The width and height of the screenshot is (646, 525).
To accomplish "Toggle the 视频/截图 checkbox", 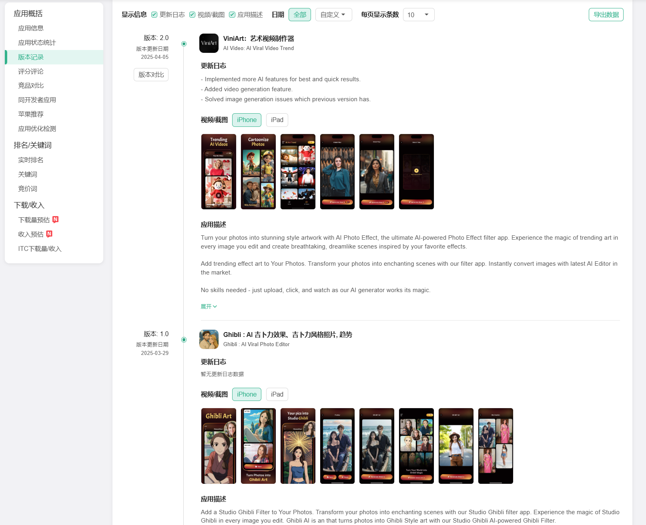I will pos(193,15).
